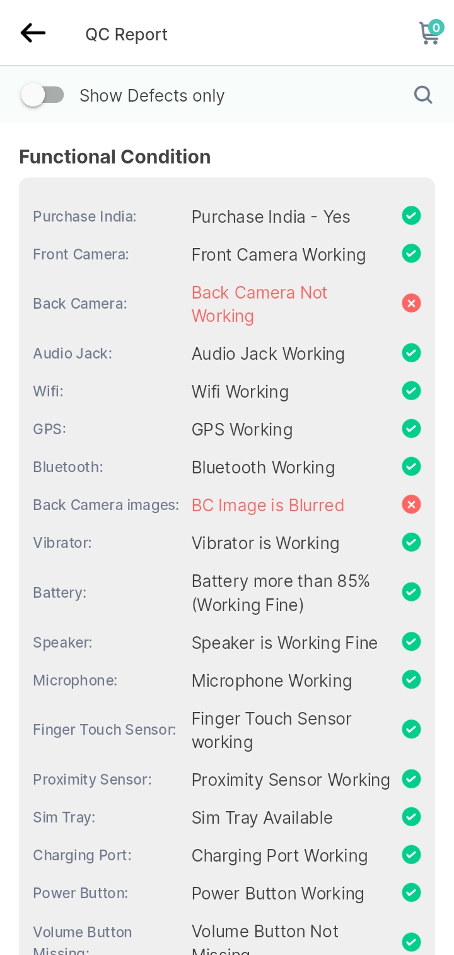
Task: Tap the Show Defects only label
Action: point(152,96)
